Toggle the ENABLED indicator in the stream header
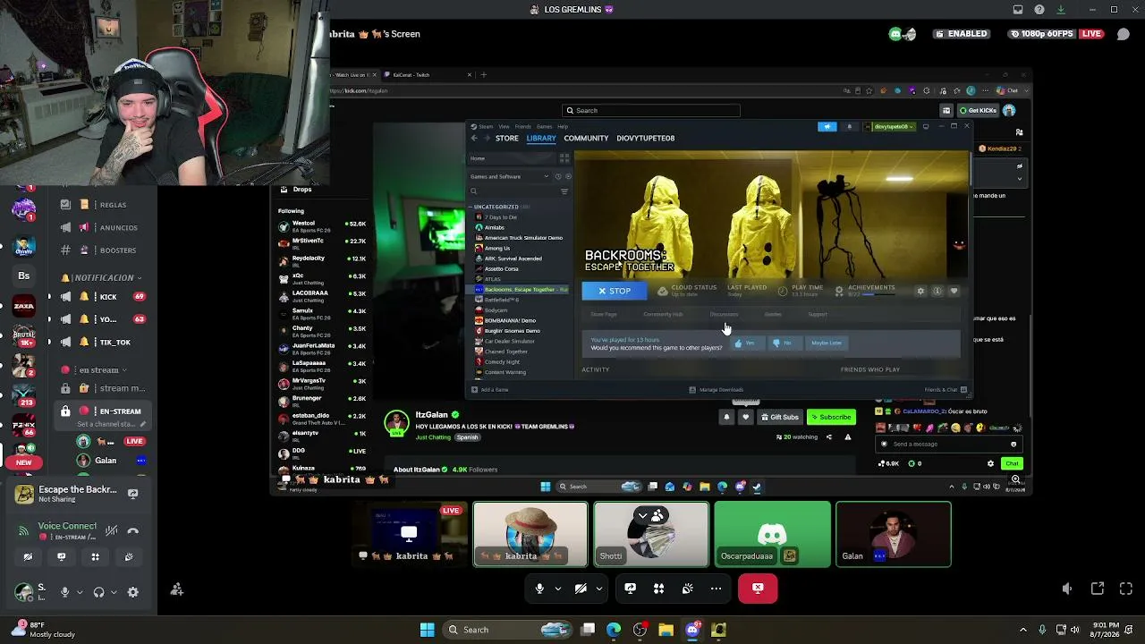The image size is (1145, 644). click(962, 34)
